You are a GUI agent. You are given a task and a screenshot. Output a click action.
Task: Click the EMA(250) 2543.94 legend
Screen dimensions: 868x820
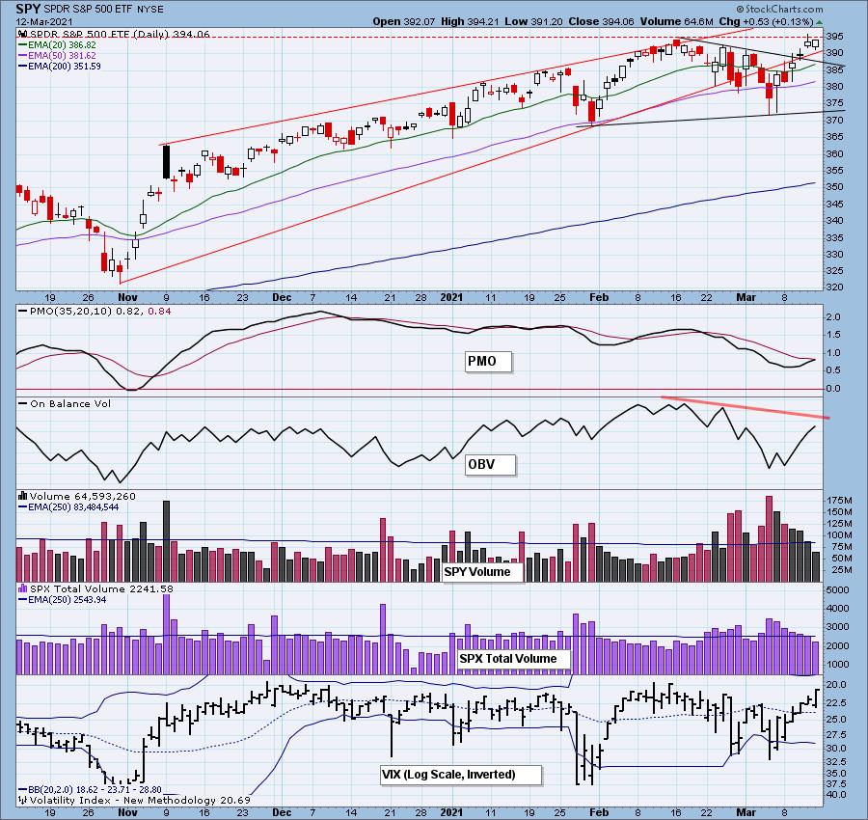63,599
